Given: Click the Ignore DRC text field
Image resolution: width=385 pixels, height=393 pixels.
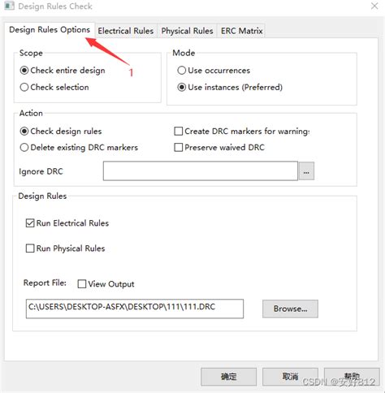Looking at the screenshot, I should click(x=201, y=171).
